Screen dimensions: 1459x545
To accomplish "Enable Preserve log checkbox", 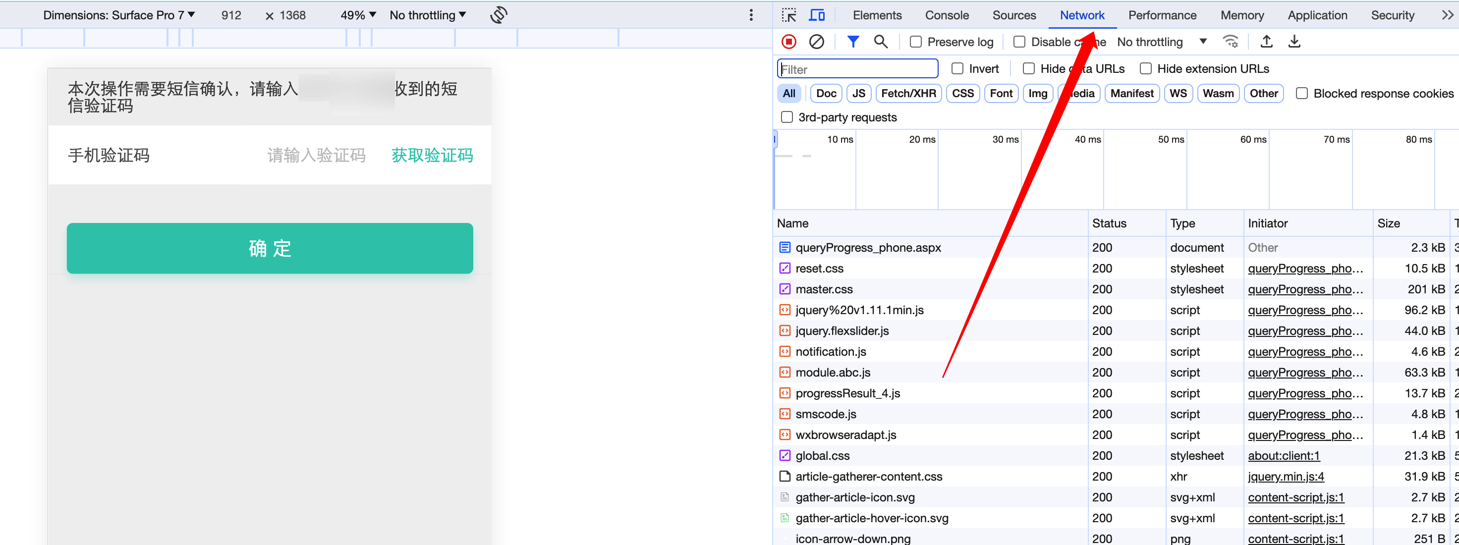I will click(x=915, y=42).
